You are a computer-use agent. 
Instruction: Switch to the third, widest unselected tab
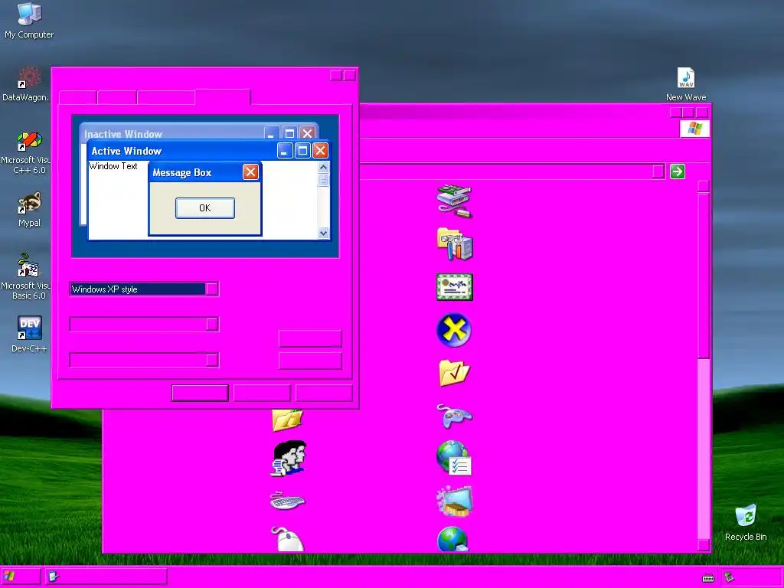click(166, 97)
